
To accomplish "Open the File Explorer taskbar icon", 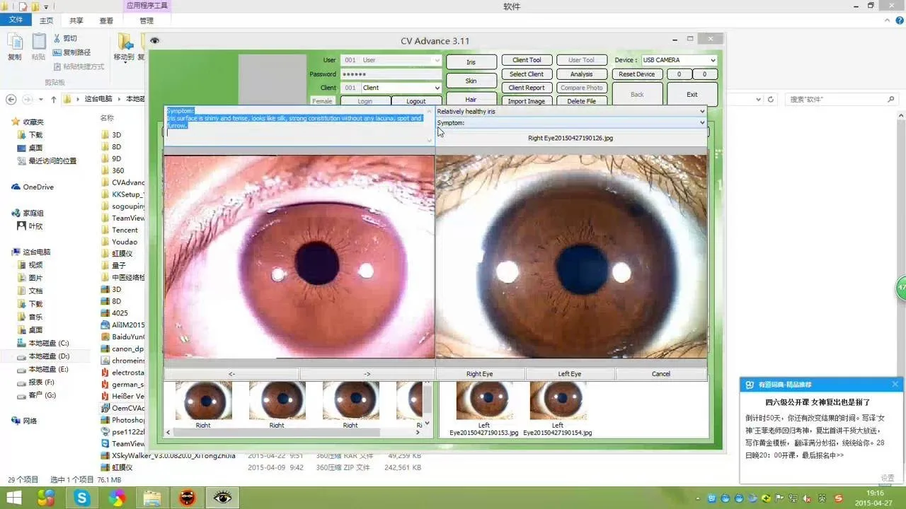I will point(152,498).
